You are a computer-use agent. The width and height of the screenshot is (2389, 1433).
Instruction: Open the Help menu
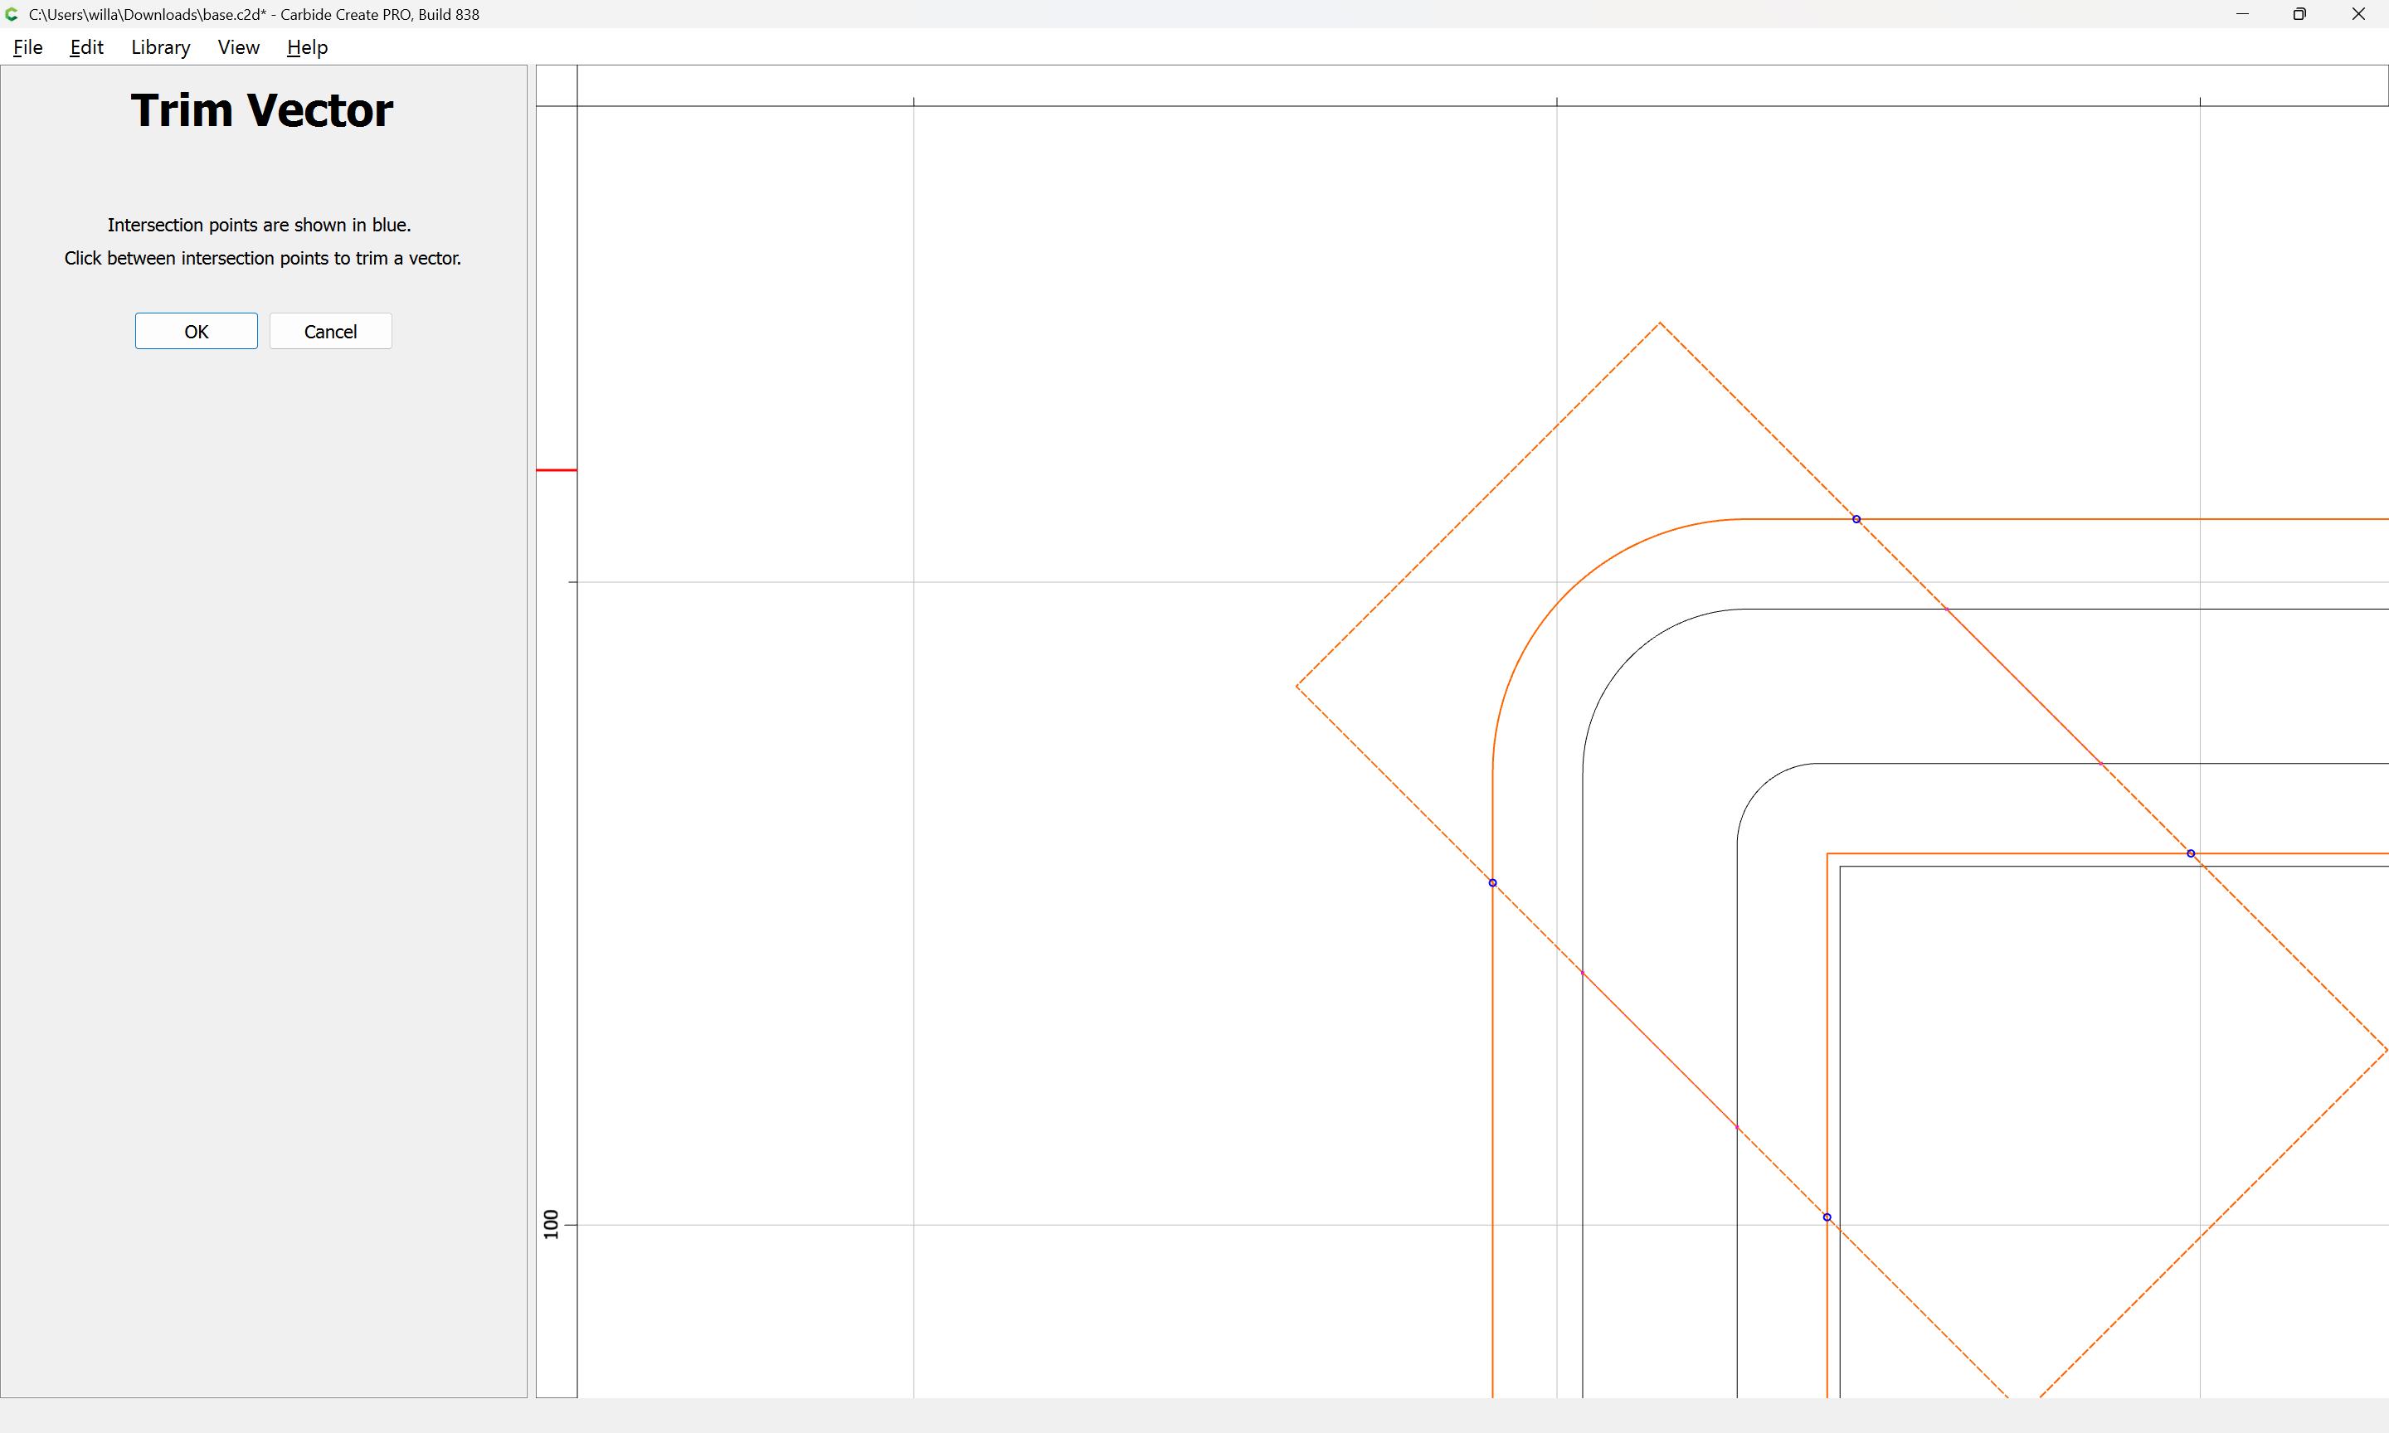coord(307,47)
